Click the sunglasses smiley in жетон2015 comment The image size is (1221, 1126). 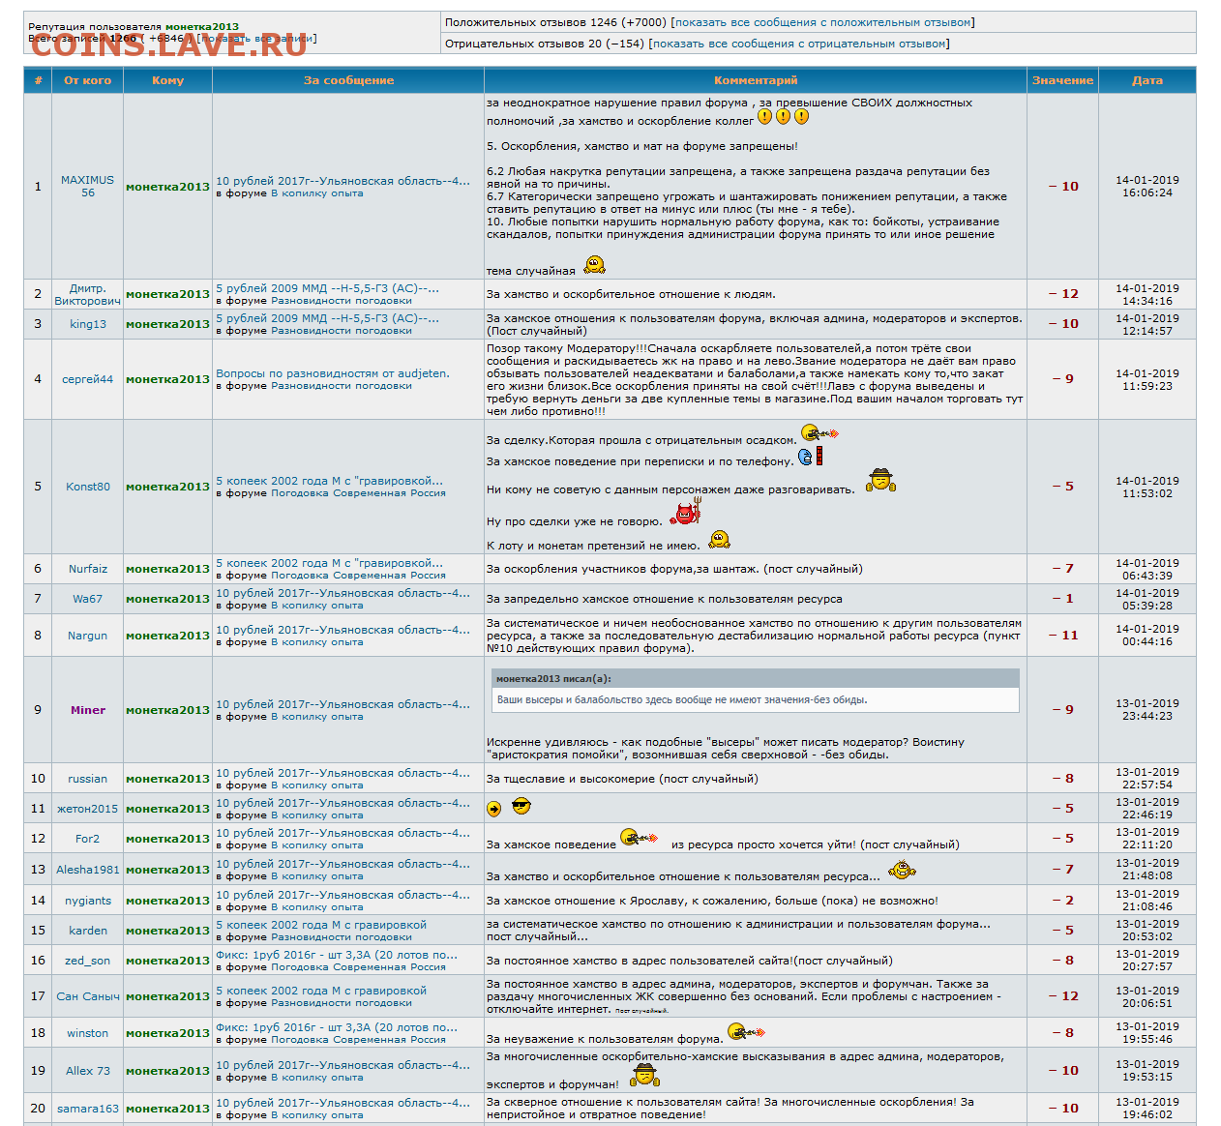(521, 806)
